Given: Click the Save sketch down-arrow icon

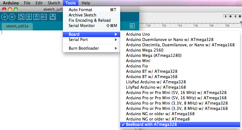Looking at the screenshot, I should click(x=36, y=17).
